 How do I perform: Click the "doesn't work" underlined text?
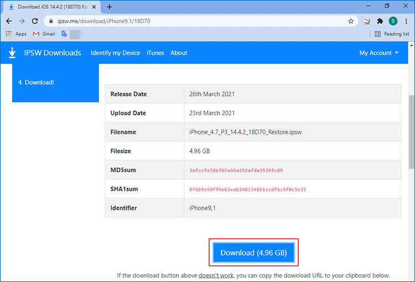coord(216,276)
